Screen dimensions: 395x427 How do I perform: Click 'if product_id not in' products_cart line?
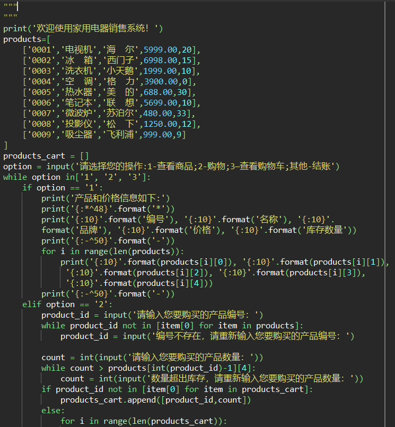[177, 389]
